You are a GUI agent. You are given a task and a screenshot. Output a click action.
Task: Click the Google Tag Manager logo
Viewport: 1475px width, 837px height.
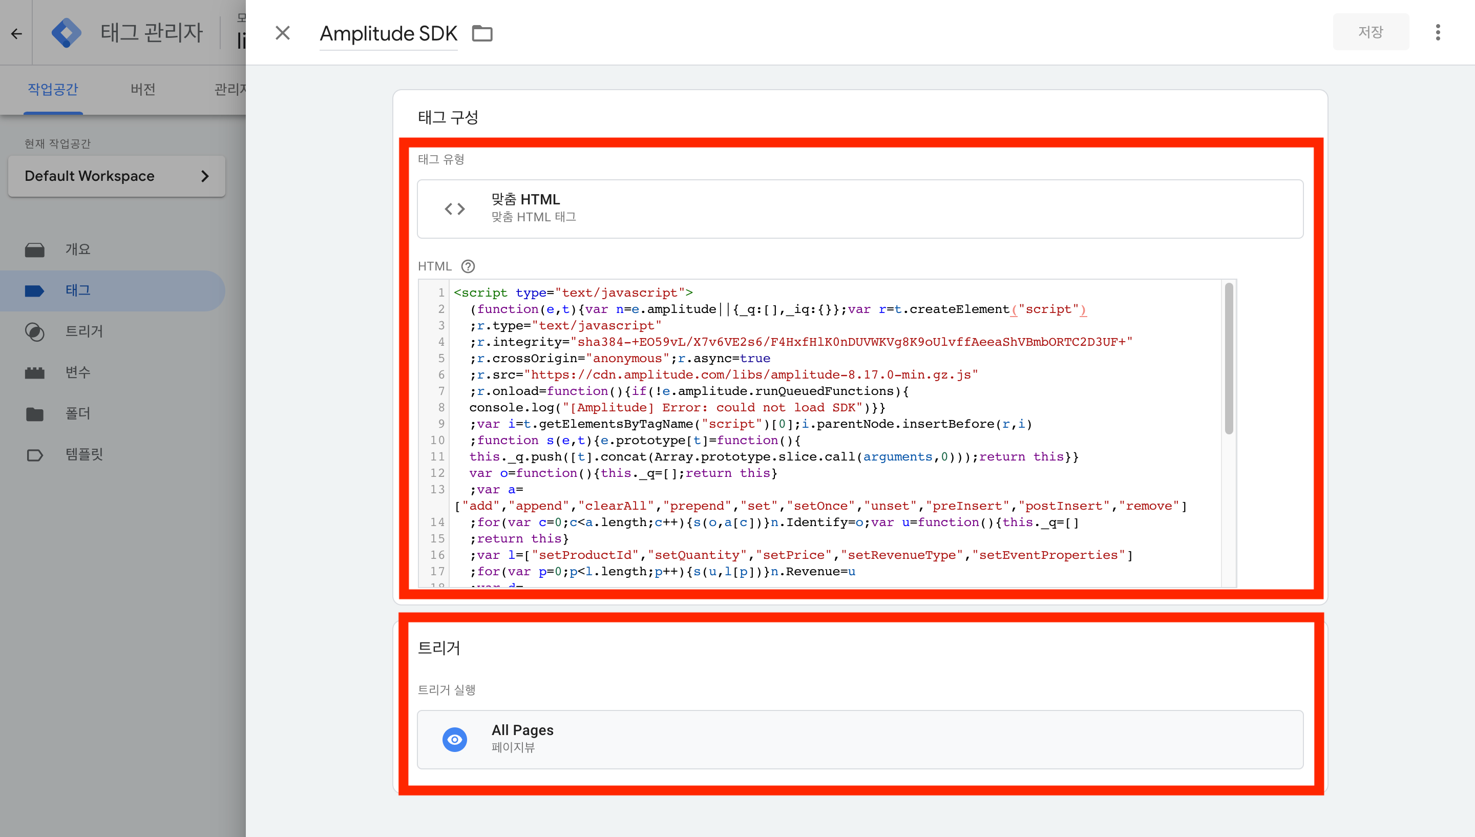(x=66, y=33)
